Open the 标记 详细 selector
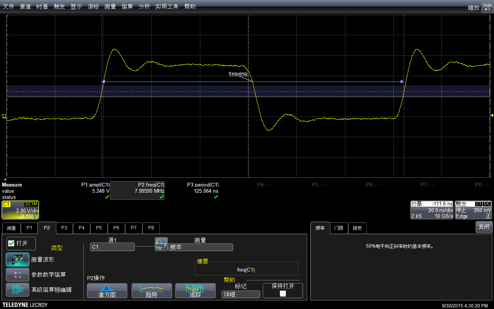The height and width of the screenshot is (309, 494). [x=241, y=294]
